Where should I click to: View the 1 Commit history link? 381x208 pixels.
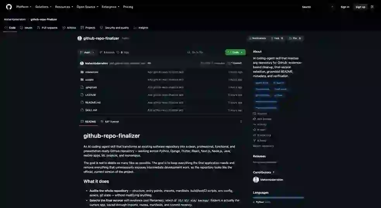(x=235, y=63)
